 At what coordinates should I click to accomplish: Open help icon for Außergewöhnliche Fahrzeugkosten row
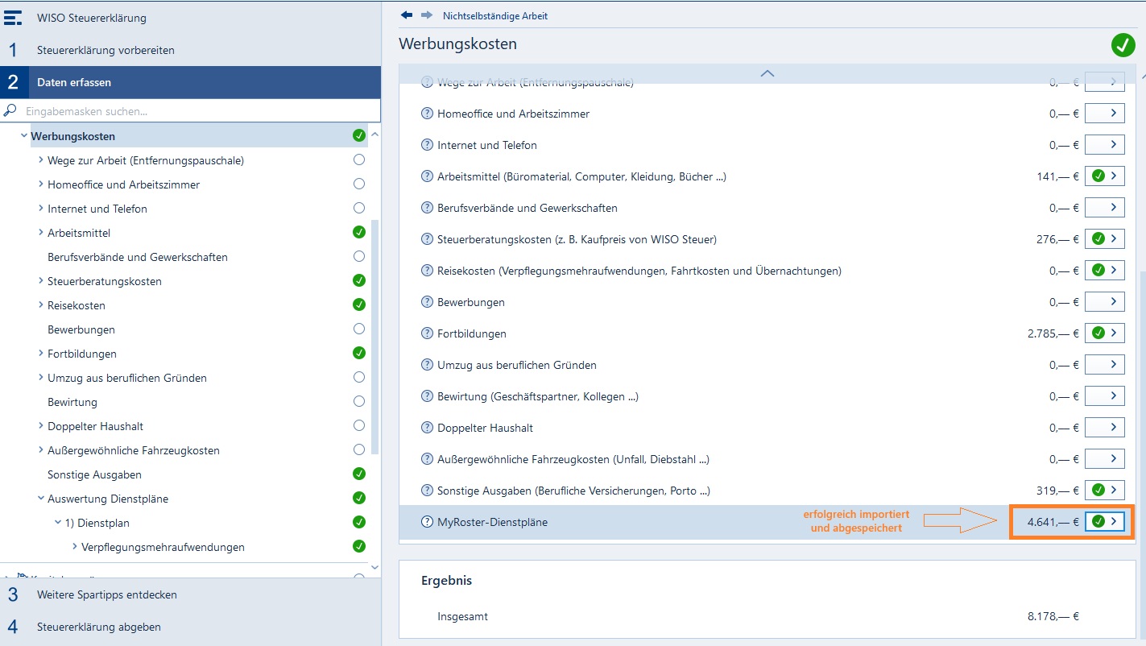[x=428, y=459]
